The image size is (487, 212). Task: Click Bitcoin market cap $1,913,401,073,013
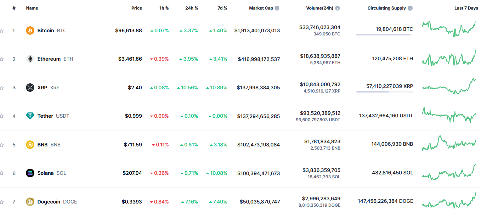257,30
